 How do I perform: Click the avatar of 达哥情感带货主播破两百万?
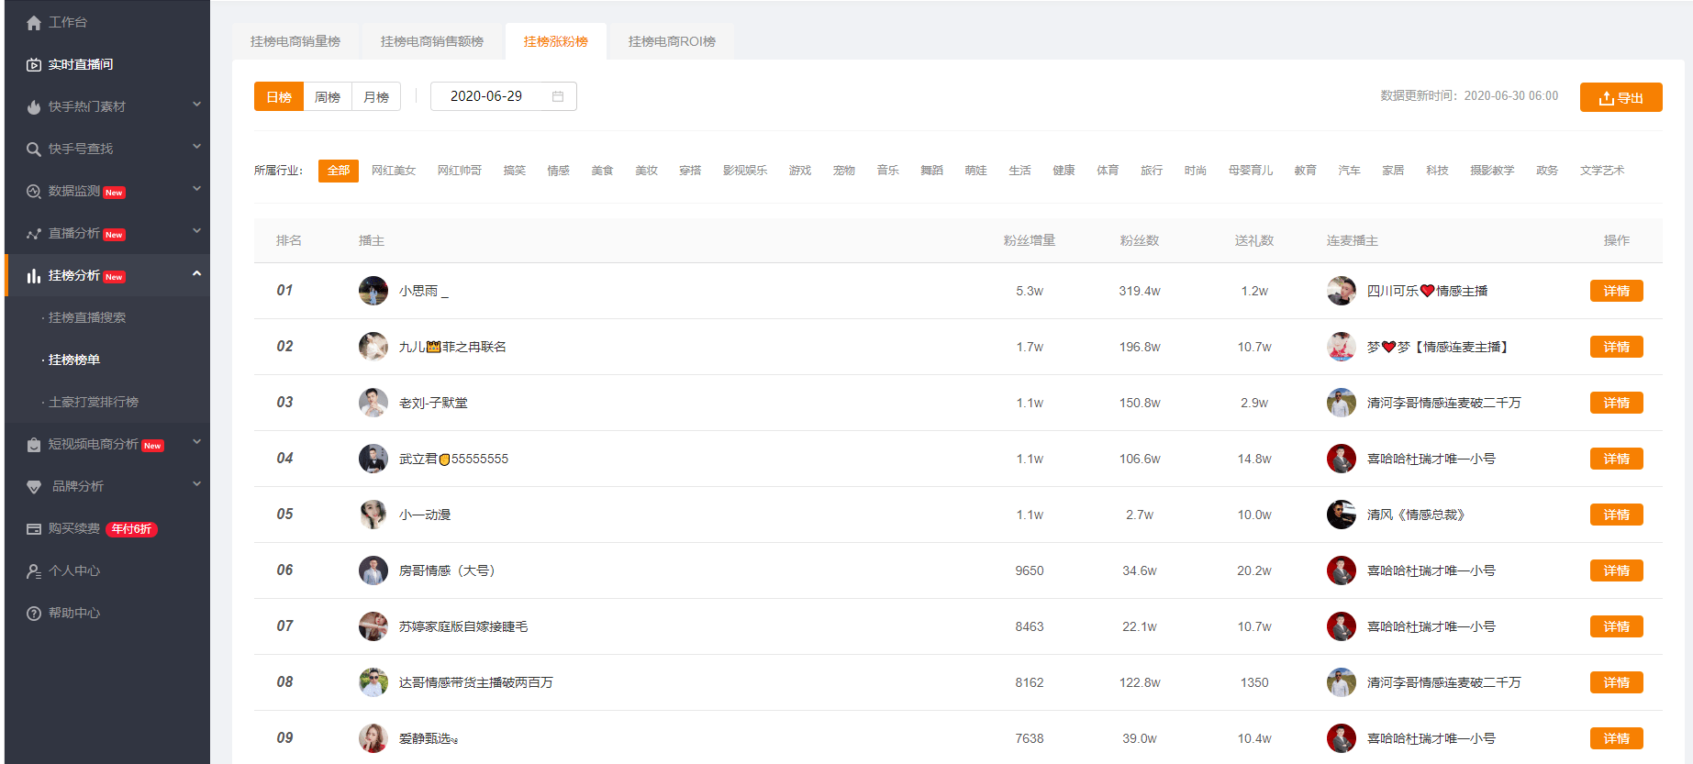(373, 682)
